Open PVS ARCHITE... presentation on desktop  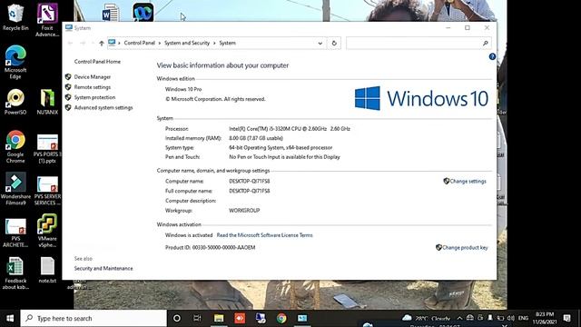click(x=15, y=233)
